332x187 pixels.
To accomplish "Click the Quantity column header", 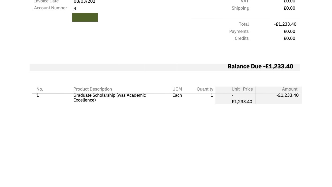I will [205, 89].
